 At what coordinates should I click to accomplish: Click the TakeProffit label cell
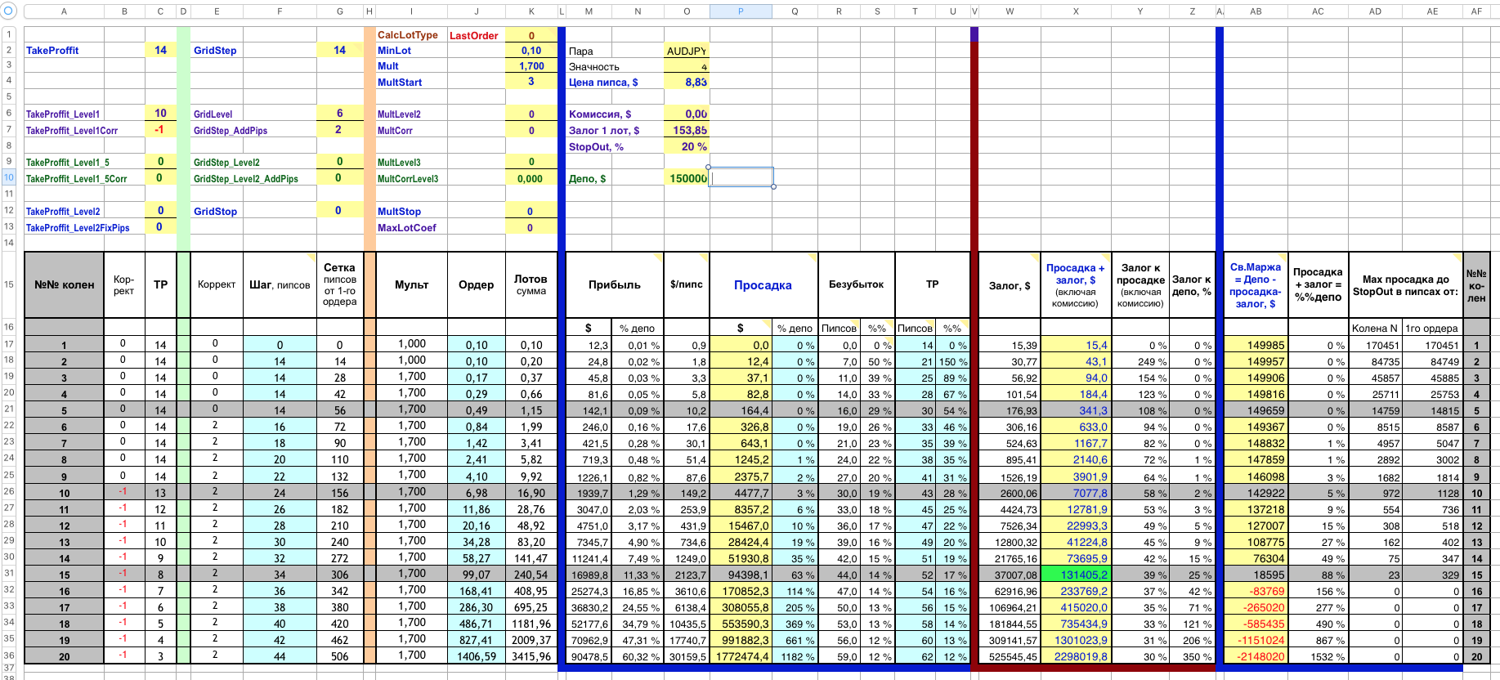[64, 50]
